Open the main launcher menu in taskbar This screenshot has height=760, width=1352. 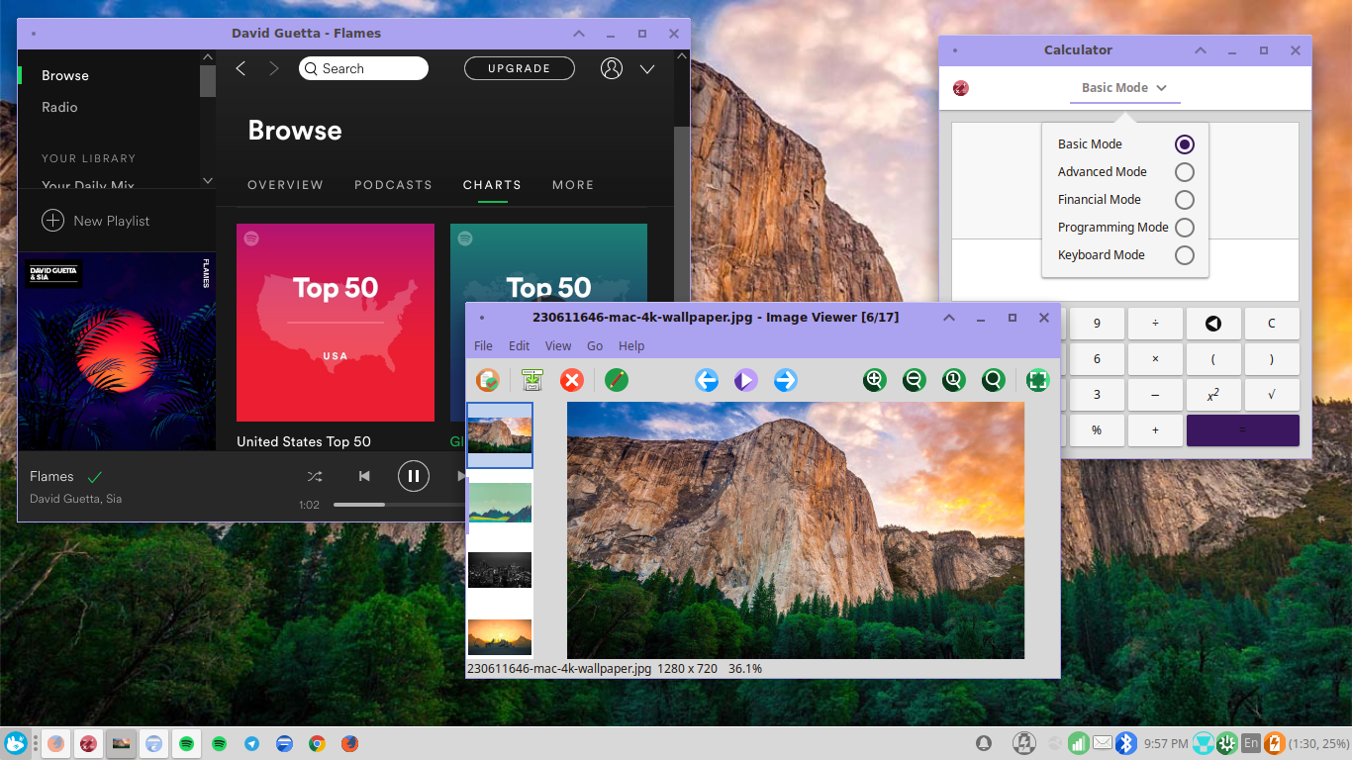point(15,743)
